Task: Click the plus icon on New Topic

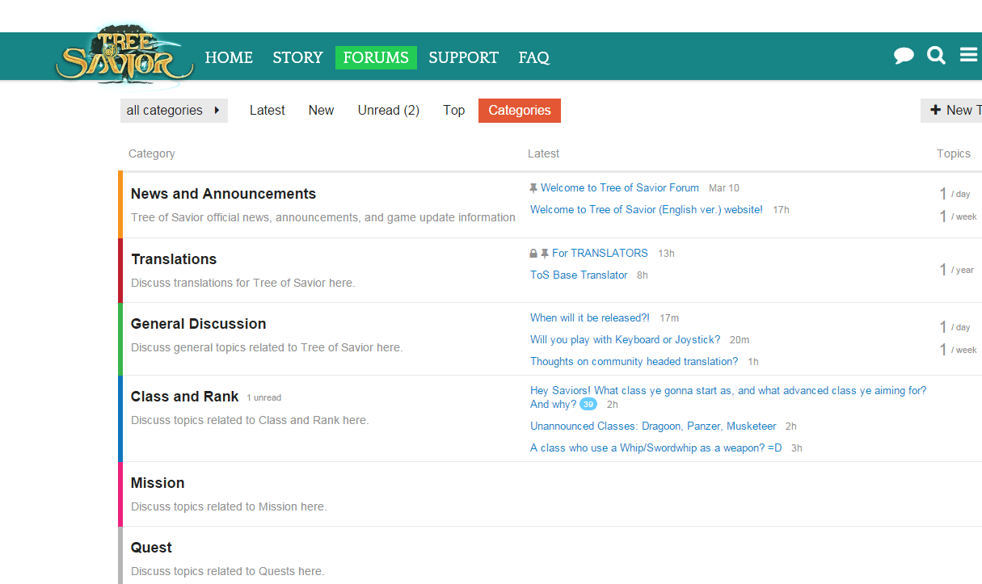Action: pos(935,111)
